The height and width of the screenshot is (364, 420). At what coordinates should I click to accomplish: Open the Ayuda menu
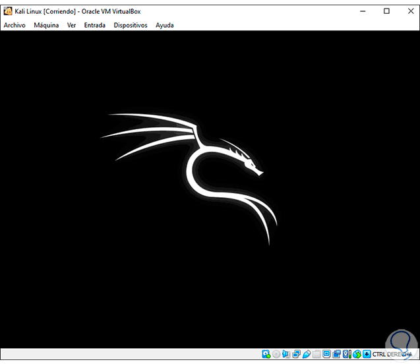tap(164, 25)
